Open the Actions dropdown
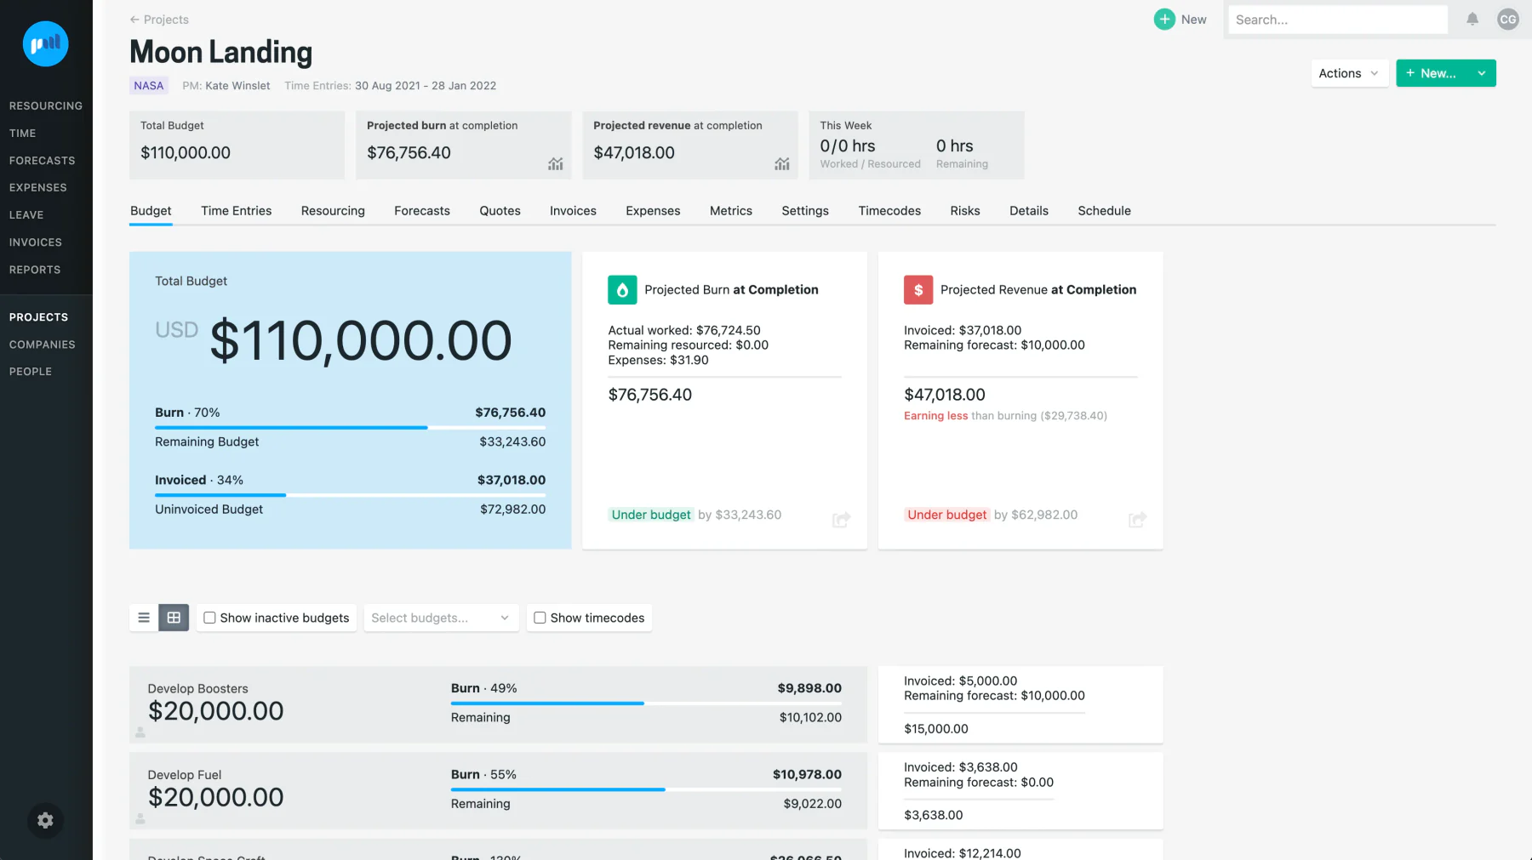 pyautogui.click(x=1349, y=73)
